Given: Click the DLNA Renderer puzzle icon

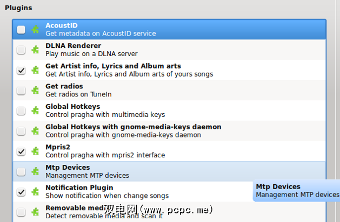Looking at the screenshot, I should point(36,50).
